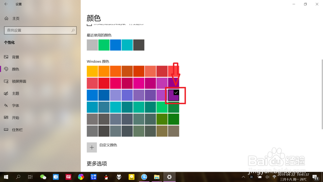Restore down the Settings window
The width and height of the screenshot is (323, 182).
pos(305,4)
